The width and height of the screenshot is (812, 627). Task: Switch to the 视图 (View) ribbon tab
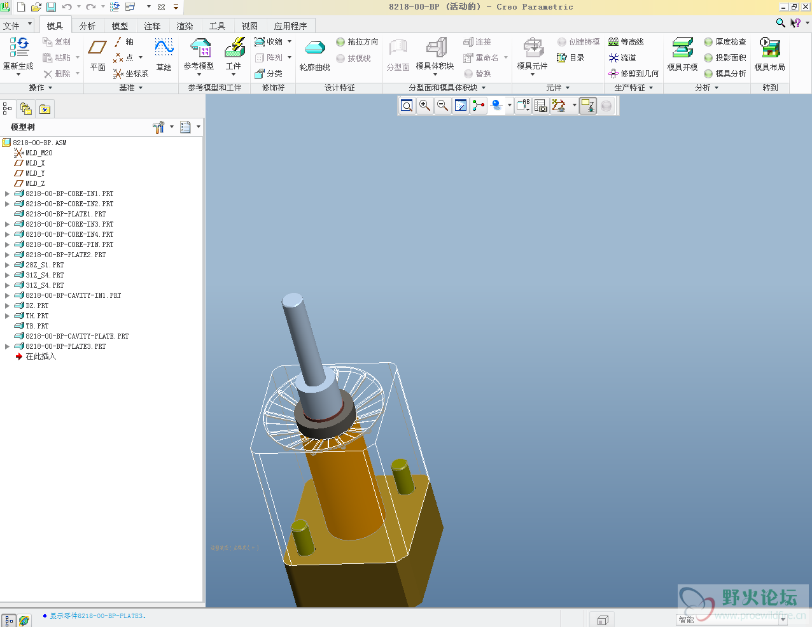(x=249, y=26)
